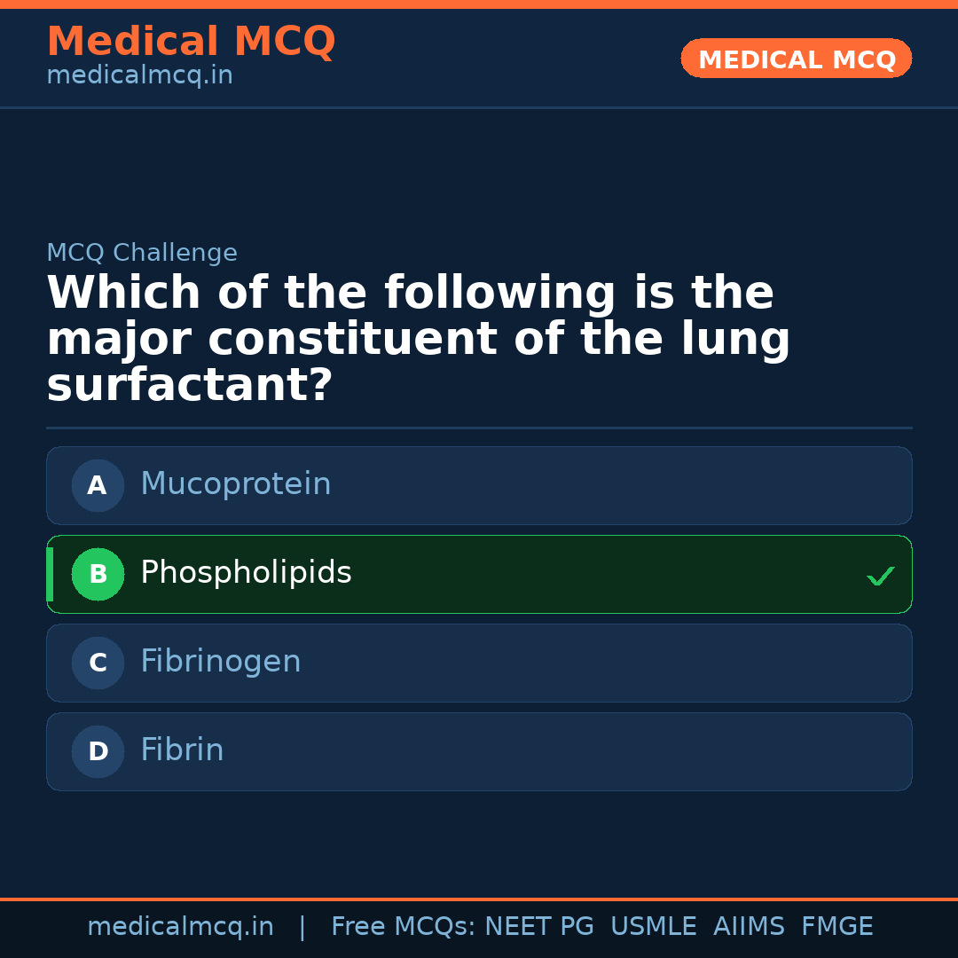Click the medicalmcq.in footer link

181,926
